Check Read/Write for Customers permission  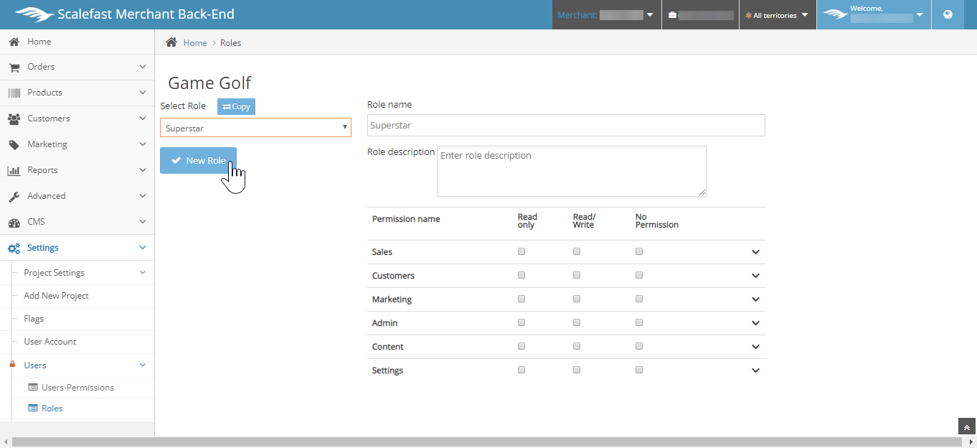[577, 276]
